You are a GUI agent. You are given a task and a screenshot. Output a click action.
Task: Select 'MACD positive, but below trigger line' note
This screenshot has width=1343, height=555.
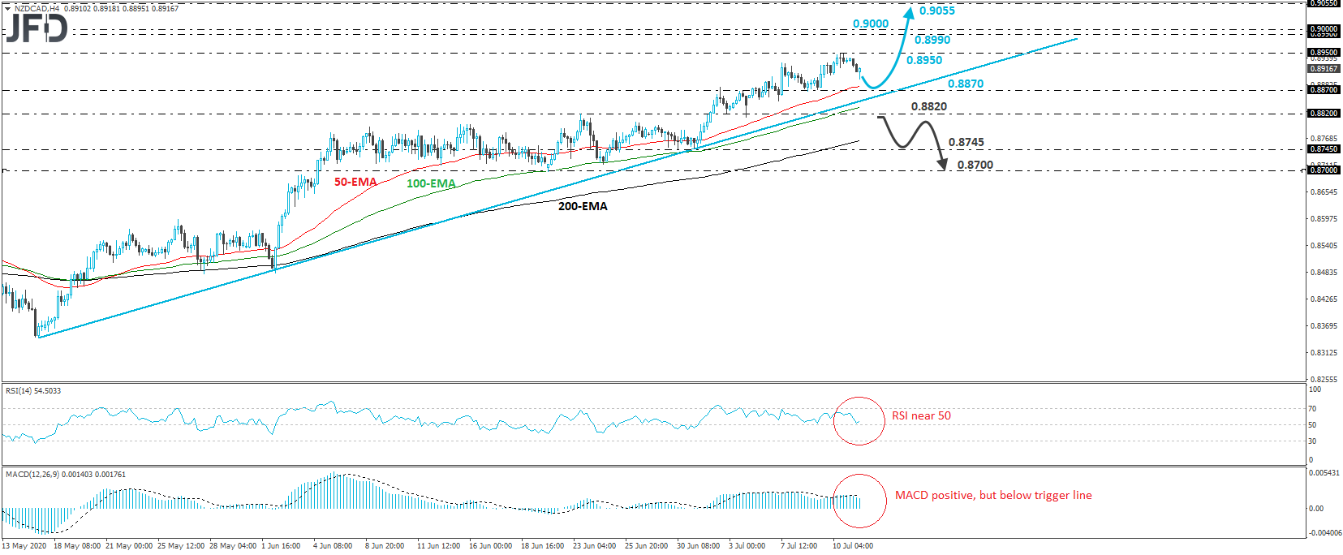[x=993, y=495]
